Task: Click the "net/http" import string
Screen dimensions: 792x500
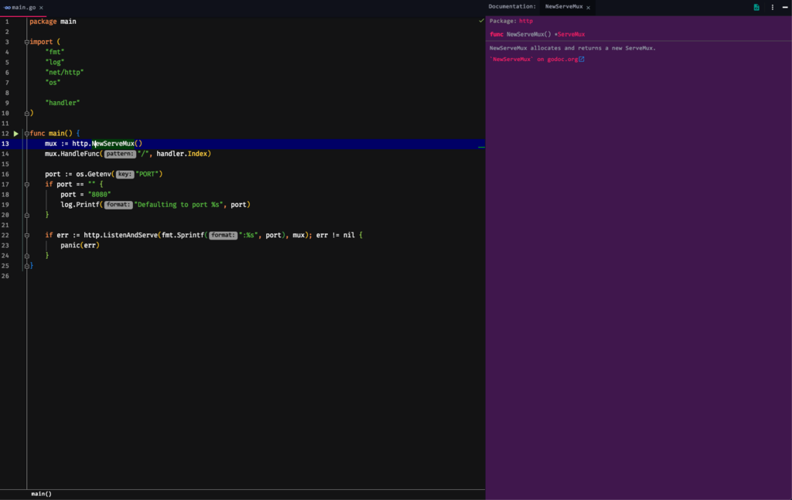Action: click(x=64, y=73)
